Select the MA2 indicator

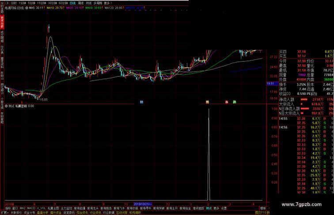23,208
